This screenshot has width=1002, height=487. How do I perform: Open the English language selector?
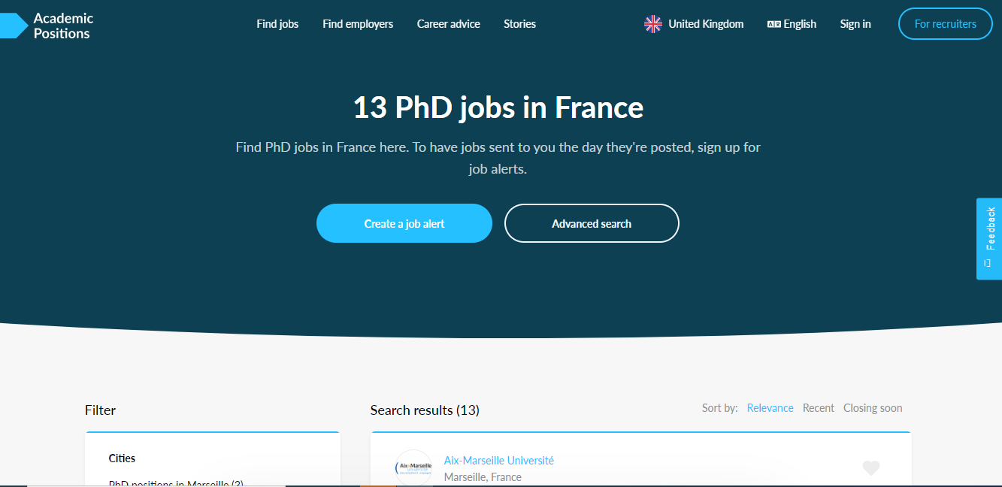pyautogui.click(x=792, y=24)
